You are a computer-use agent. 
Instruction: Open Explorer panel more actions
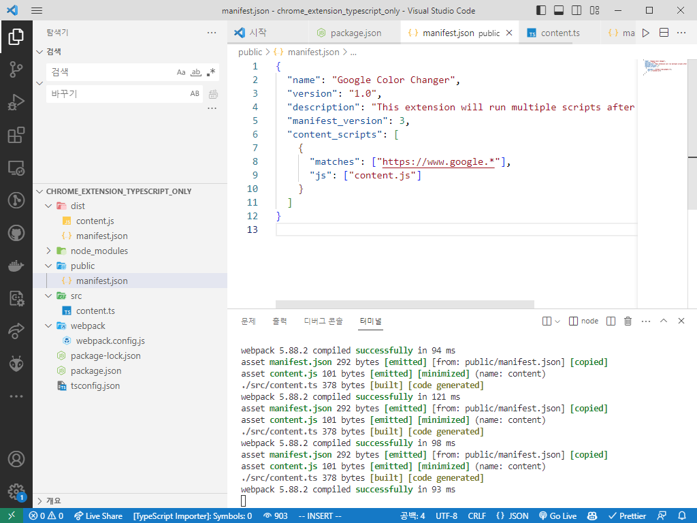coord(212,33)
